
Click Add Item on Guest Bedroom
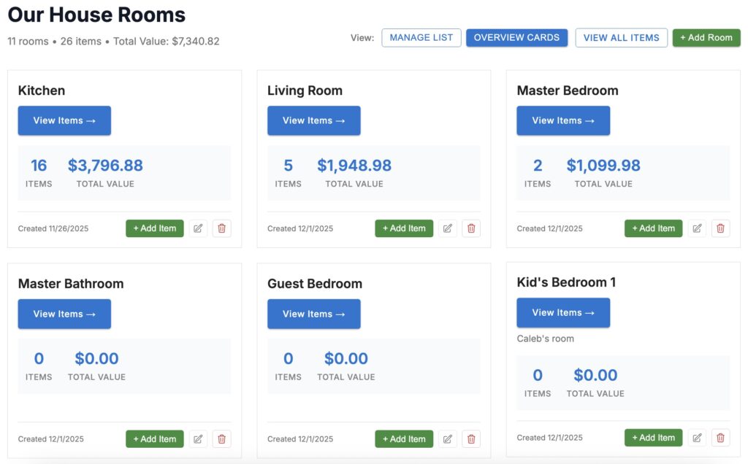(404, 438)
